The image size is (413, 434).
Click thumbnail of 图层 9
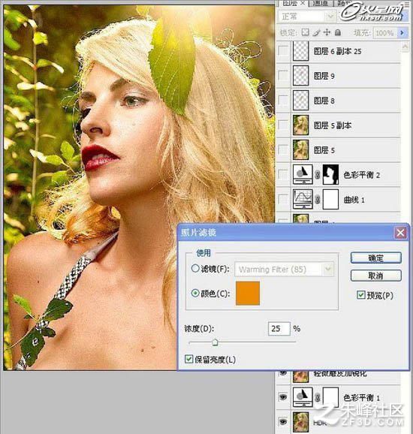click(300, 75)
